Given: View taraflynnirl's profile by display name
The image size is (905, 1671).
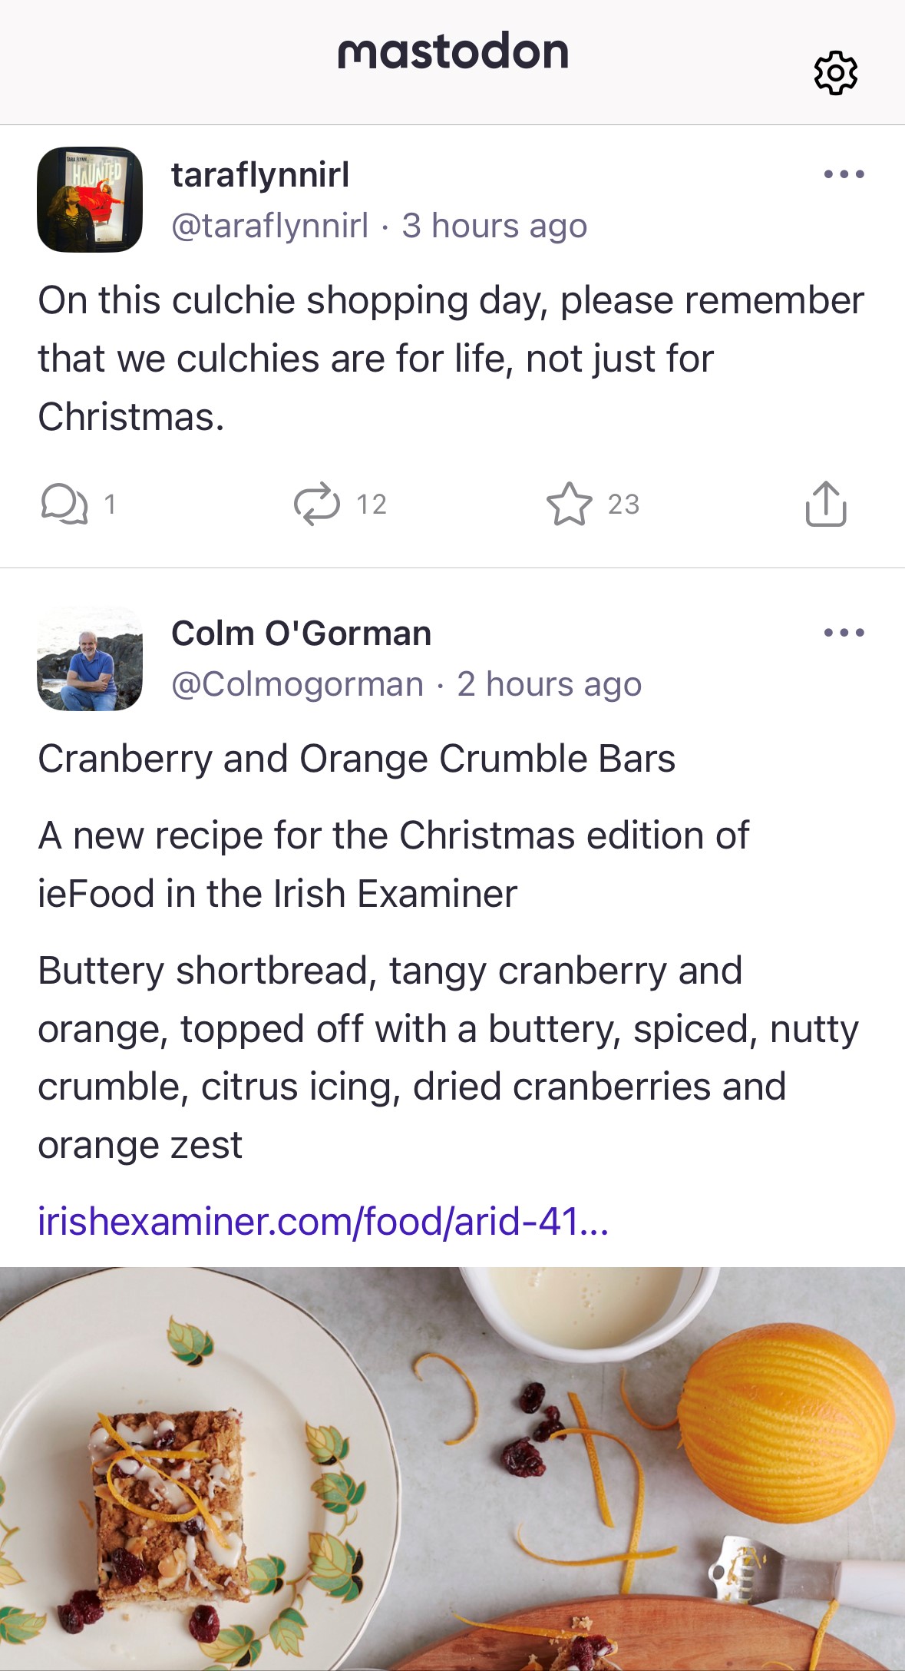Looking at the screenshot, I should pos(260,174).
